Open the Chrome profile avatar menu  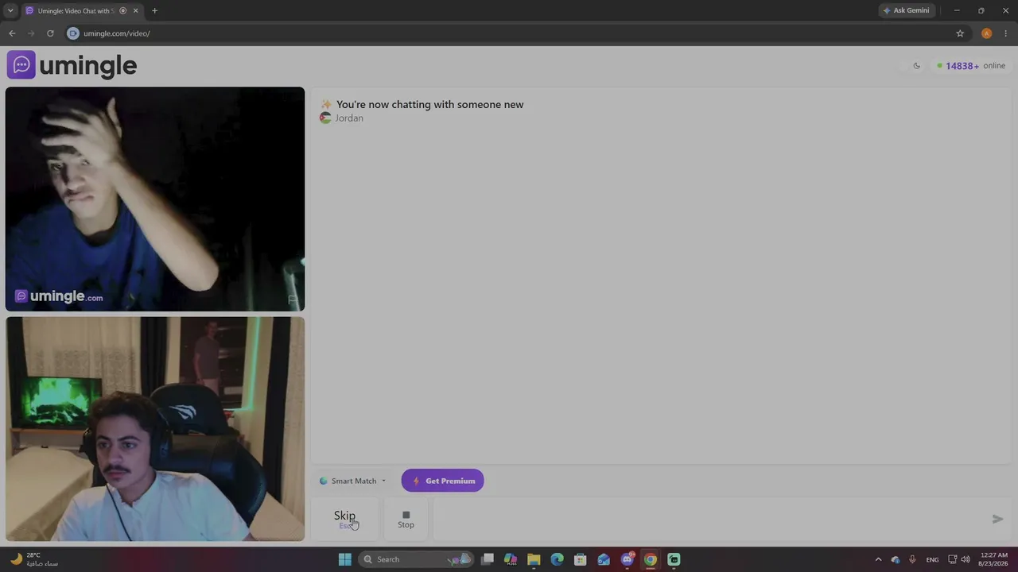pyautogui.click(x=986, y=33)
